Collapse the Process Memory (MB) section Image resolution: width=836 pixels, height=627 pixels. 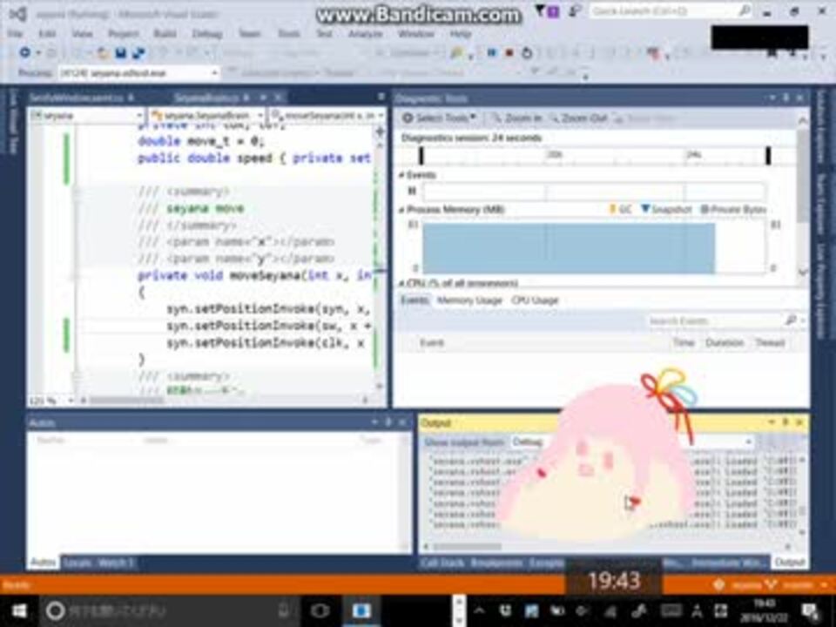[x=402, y=210]
